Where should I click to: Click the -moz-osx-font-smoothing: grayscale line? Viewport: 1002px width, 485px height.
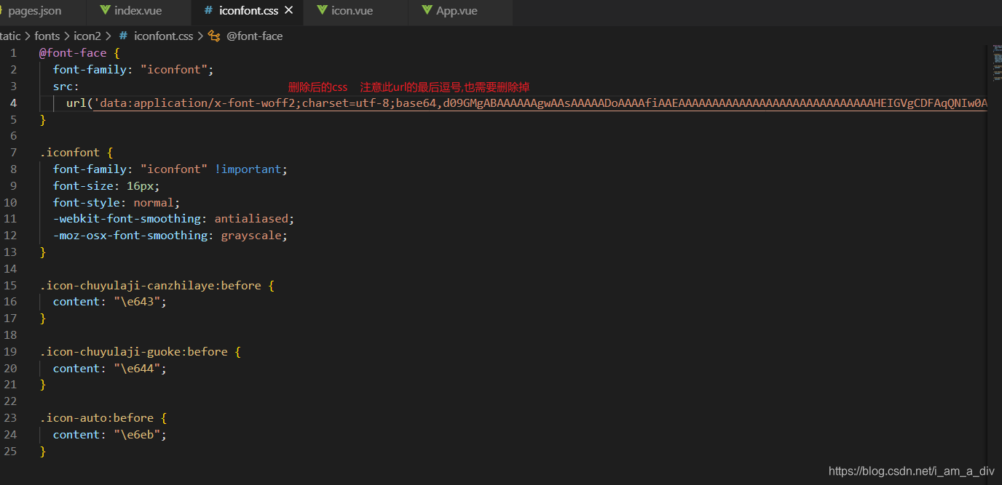pyautogui.click(x=170, y=236)
